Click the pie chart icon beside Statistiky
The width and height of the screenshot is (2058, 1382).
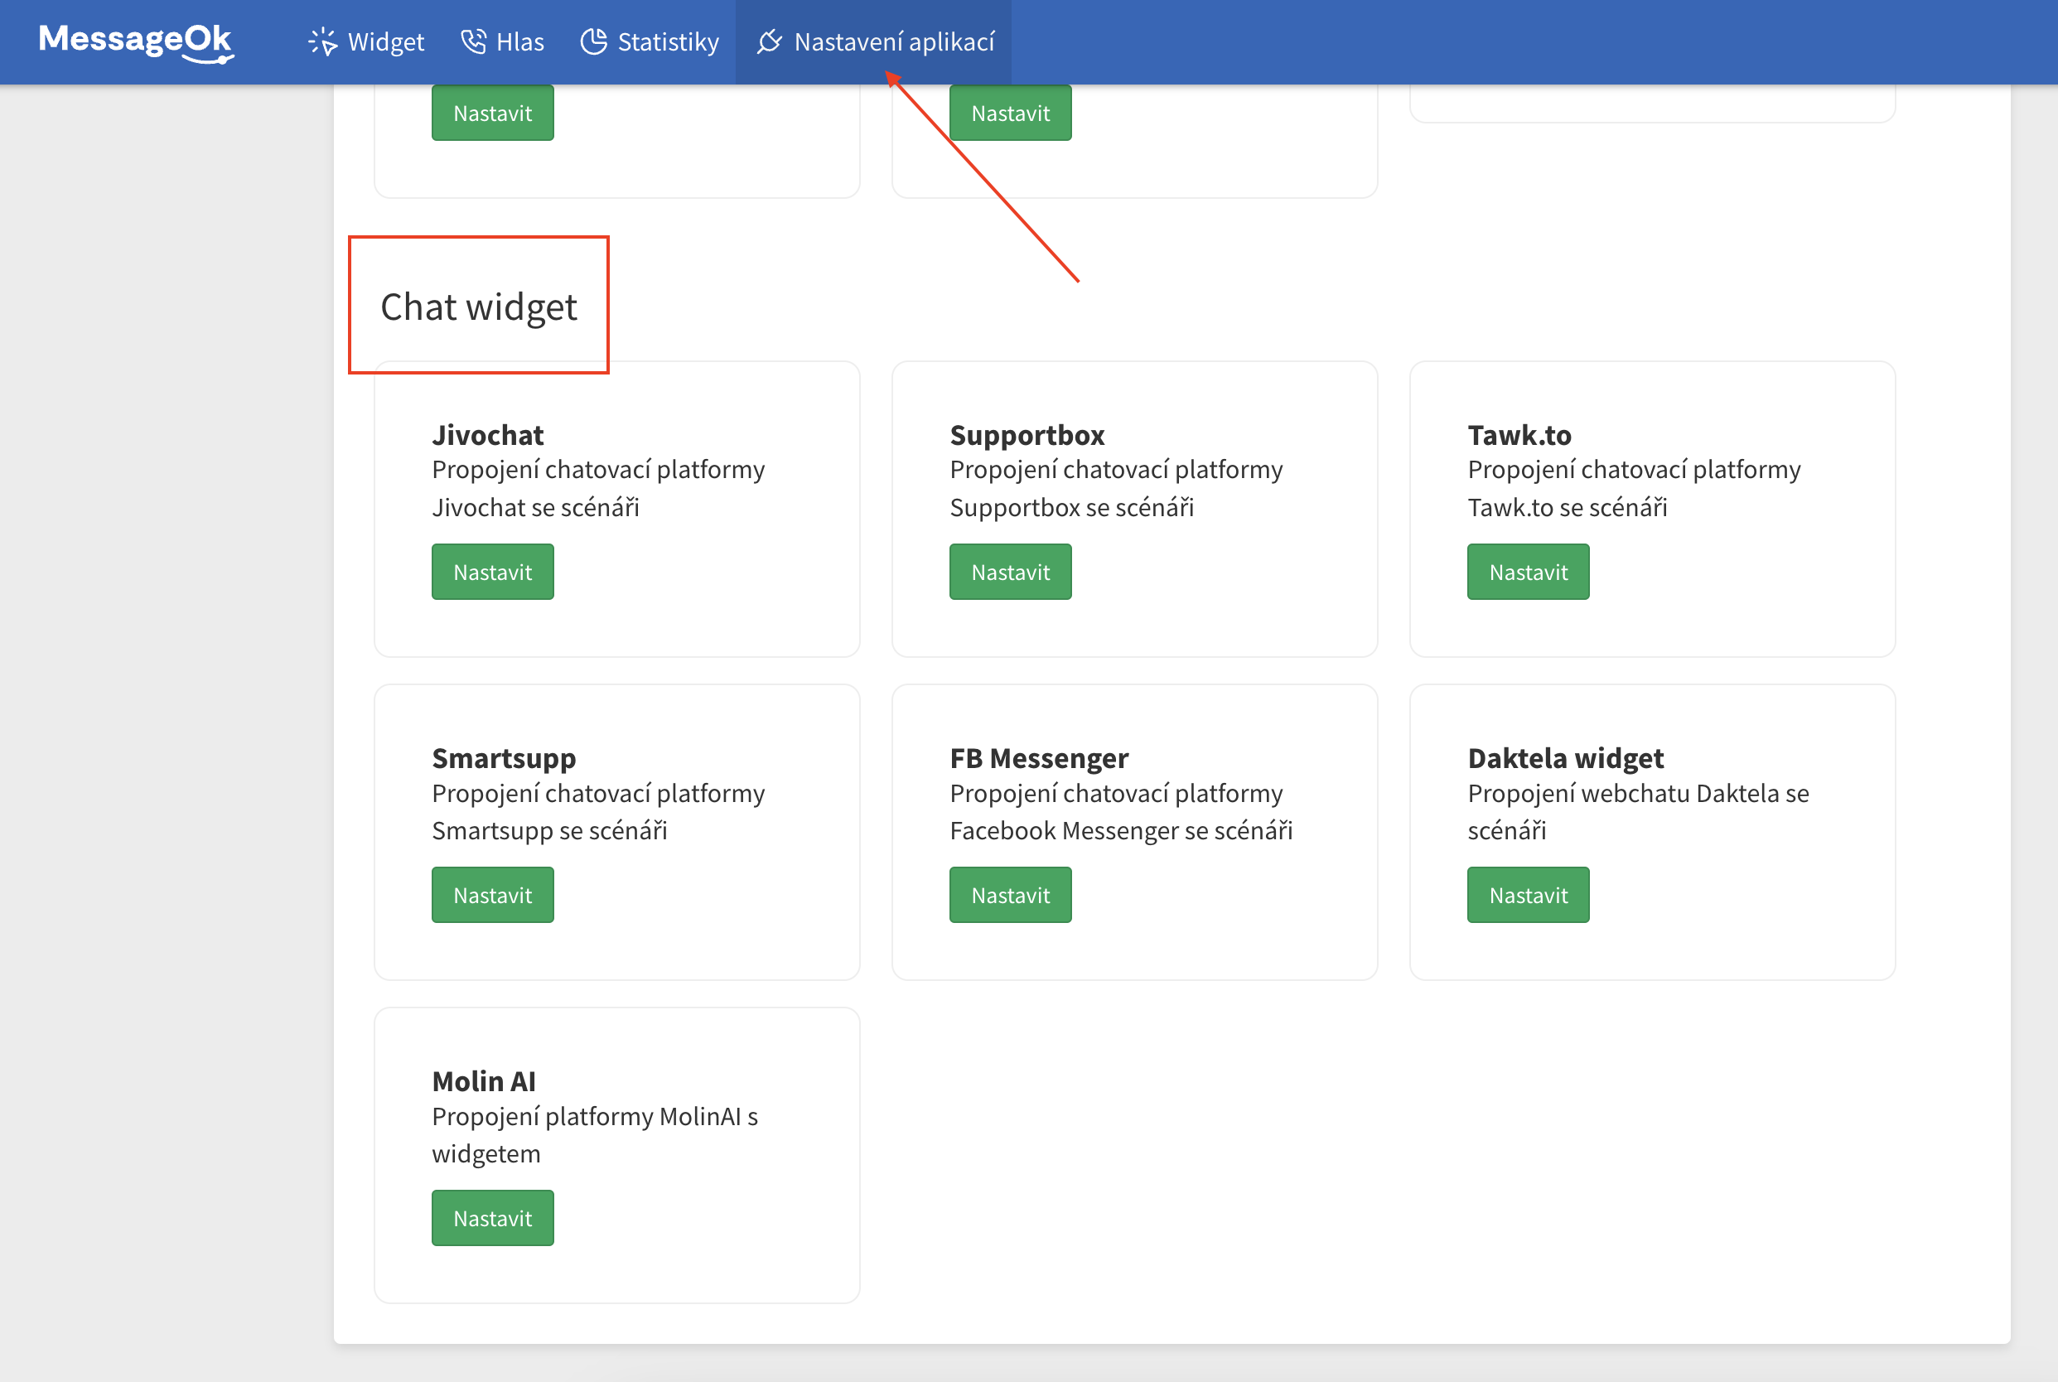(594, 41)
